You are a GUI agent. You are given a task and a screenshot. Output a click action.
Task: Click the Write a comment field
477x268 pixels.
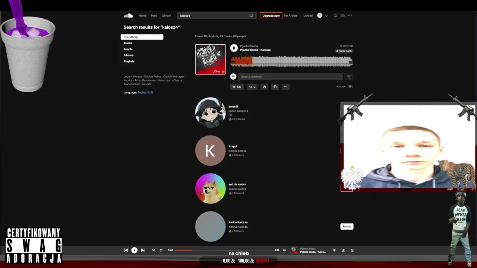point(290,77)
